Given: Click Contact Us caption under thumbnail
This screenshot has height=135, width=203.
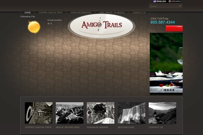Looking at the screenshot, I should (156, 127).
